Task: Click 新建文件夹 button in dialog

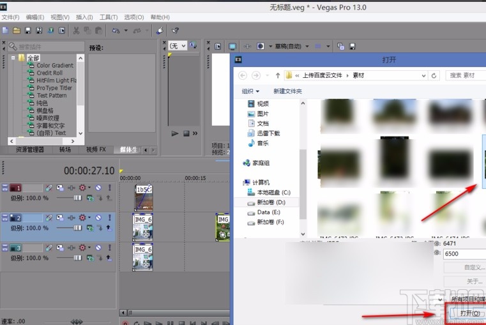Action: tap(287, 91)
